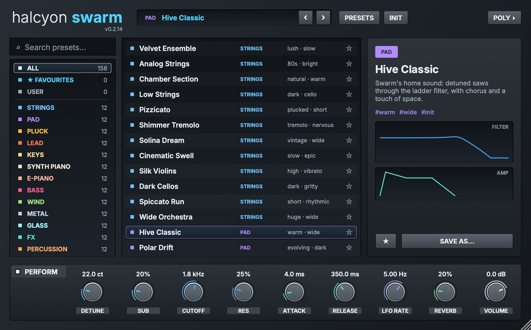Star the Silk Violins preset
The width and height of the screenshot is (531, 330).
pos(349,171)
